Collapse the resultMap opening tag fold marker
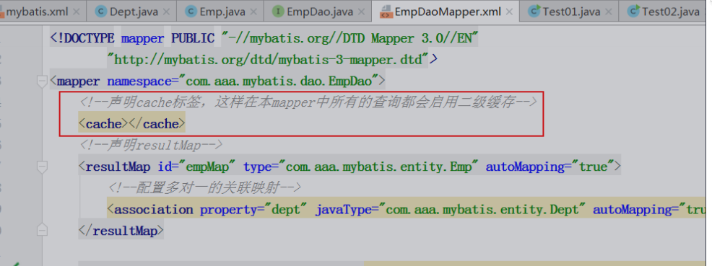712x266 pixels. click(x=42, y=167)
